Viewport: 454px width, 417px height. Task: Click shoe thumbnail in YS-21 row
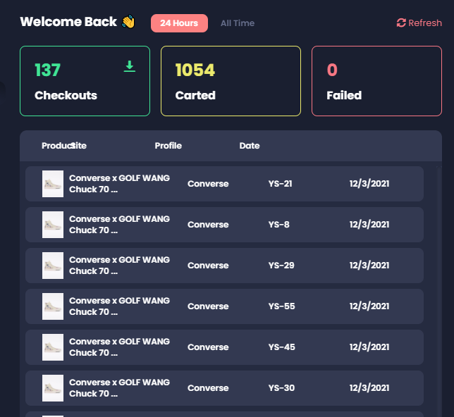pos(53,184)
